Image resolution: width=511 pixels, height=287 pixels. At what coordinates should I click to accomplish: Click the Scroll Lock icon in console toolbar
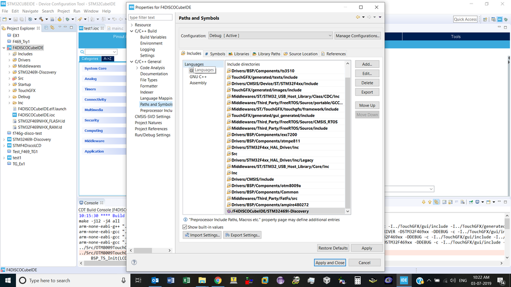(x=450, y=202)
